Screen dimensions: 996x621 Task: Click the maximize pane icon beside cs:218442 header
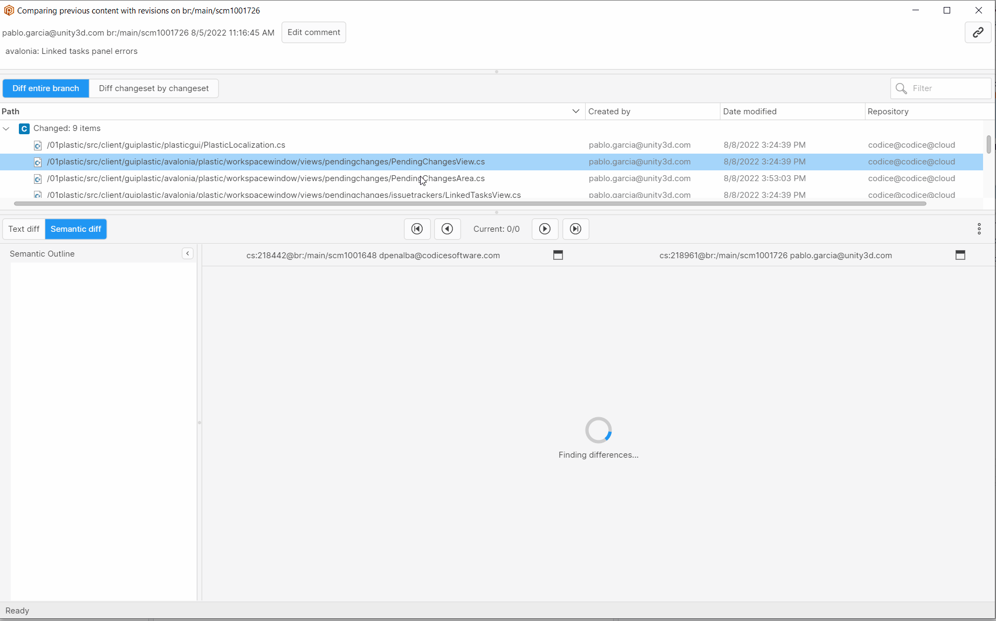558,255
